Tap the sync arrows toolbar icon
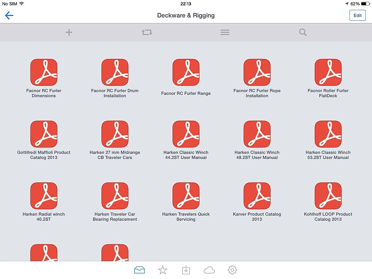This screenshot has height=279, width=372. [x=147, y=32]
